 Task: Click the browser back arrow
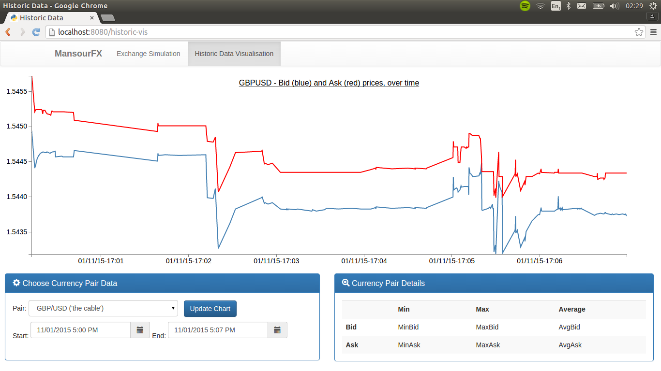[8, 32]
